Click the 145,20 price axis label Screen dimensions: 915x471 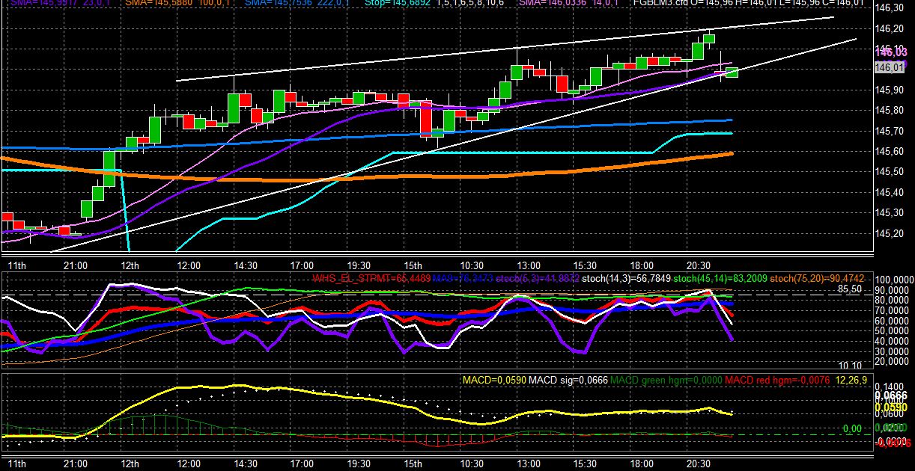tap(888, 233)
